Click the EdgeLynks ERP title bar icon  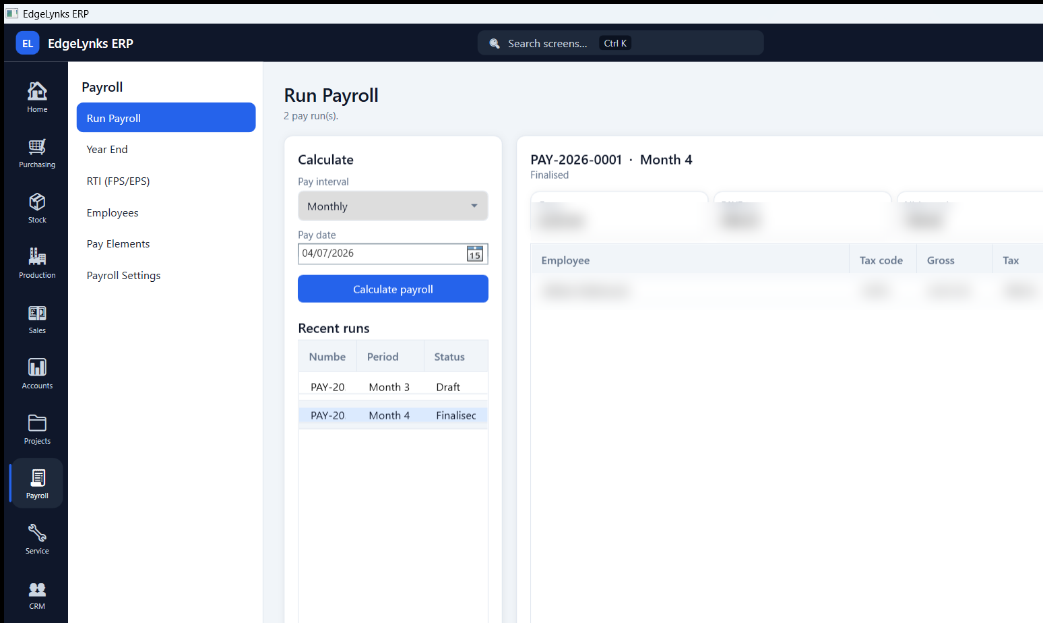12,13
